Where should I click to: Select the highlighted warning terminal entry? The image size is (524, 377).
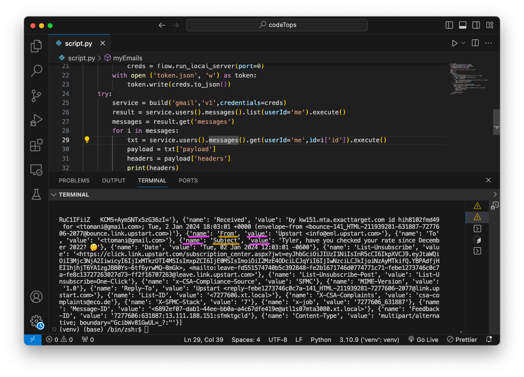point(477,217)
